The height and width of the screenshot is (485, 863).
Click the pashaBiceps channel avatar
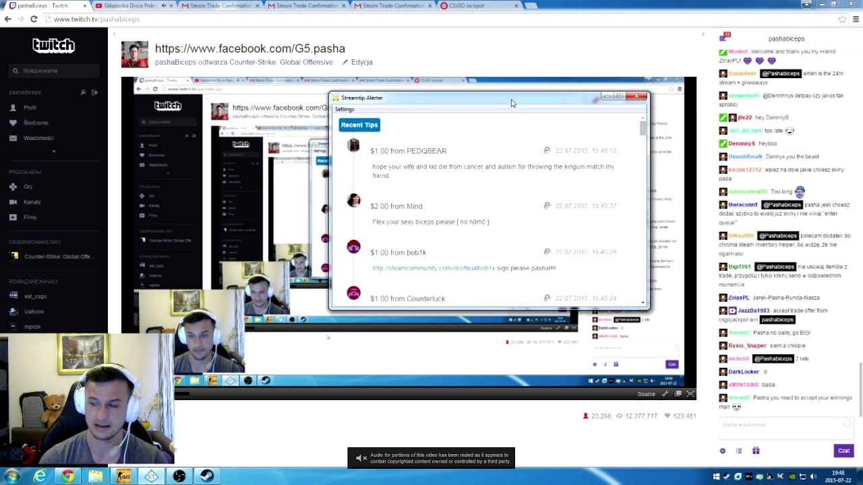(x=135, y=55)
